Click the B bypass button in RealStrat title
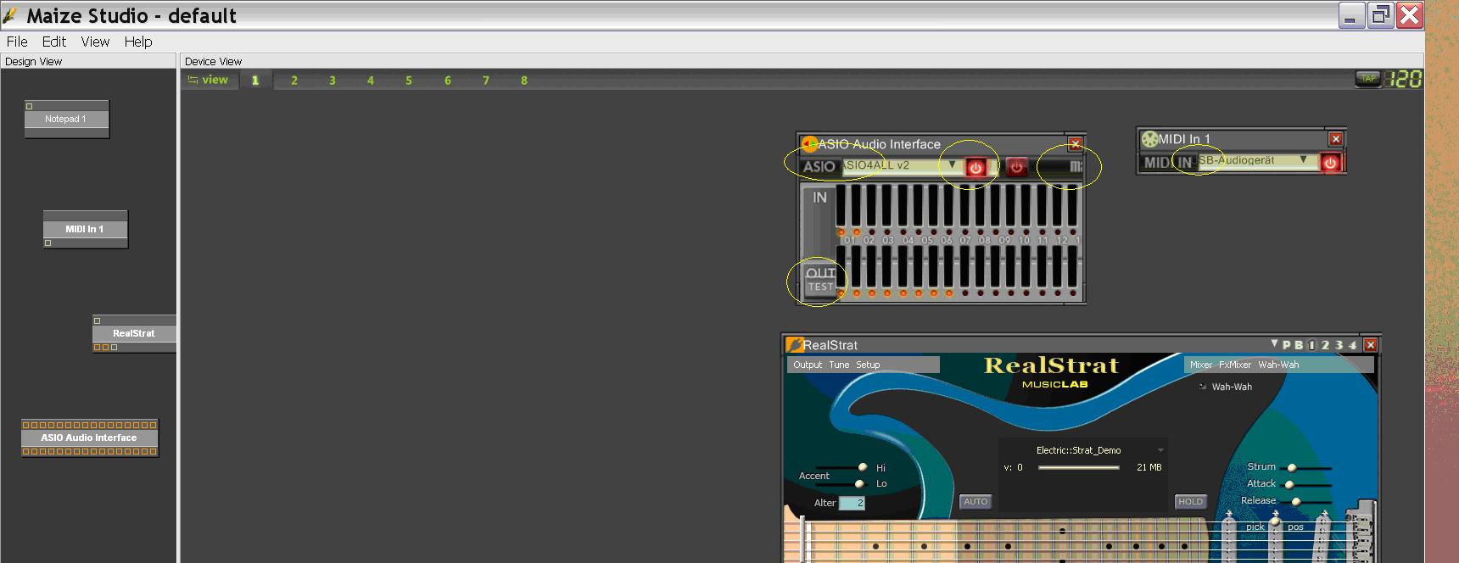The height and width of the screenshot is (563, 1459). tap(1299, 345)
